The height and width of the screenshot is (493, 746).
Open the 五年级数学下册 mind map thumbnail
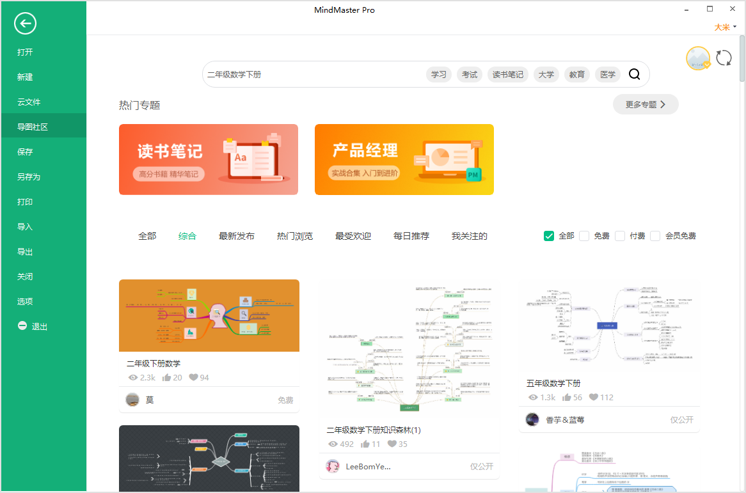609,325
